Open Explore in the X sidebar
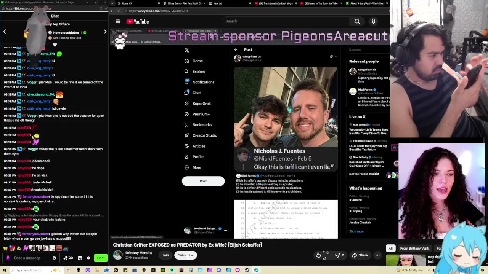 (195, 72)
